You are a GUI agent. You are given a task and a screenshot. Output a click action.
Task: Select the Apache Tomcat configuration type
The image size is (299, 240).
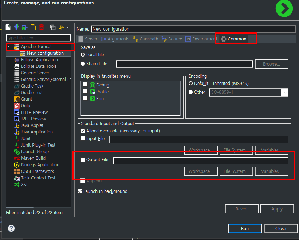tap(36, 47)
